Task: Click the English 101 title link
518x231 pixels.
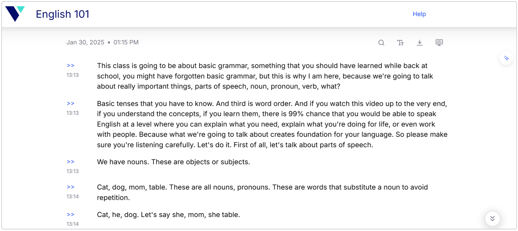Action: click(63, 14)
